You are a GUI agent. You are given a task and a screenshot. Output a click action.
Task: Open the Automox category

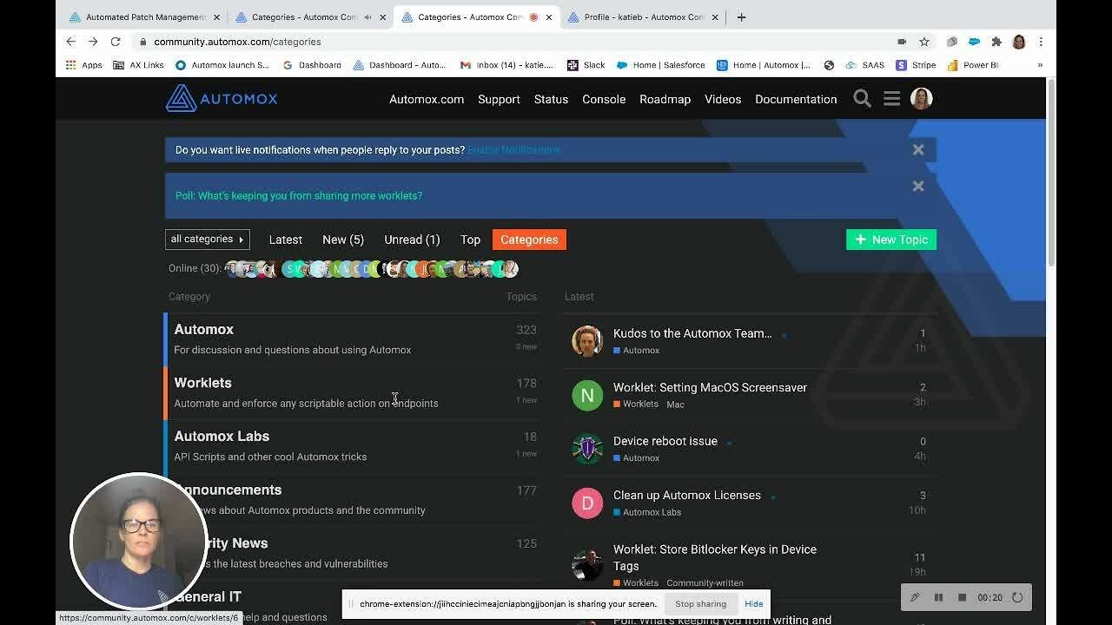point(203,329)
